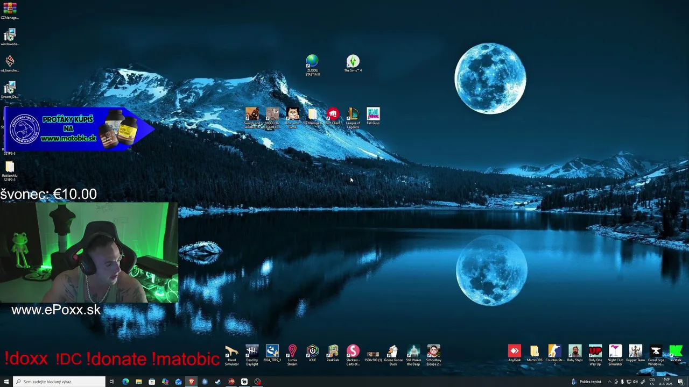Image resolution: width=689 pixels, height=387 pixels.
Task: Select the Schoolboy Escape 2 shortcut
Action: point(433,355)
